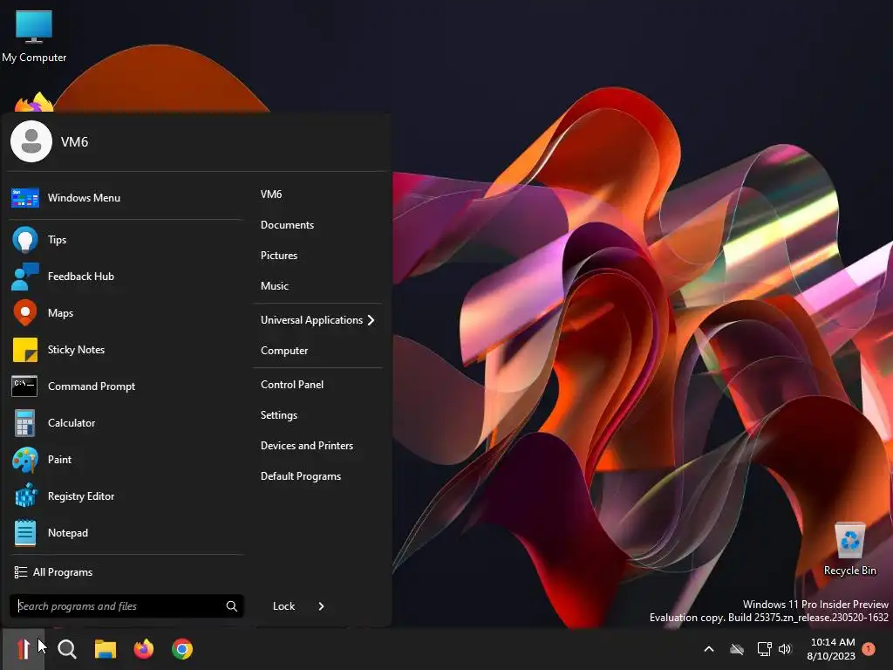Open File Explorer from taskbar
Screen dimensions: 893x670
click(106, 649)
